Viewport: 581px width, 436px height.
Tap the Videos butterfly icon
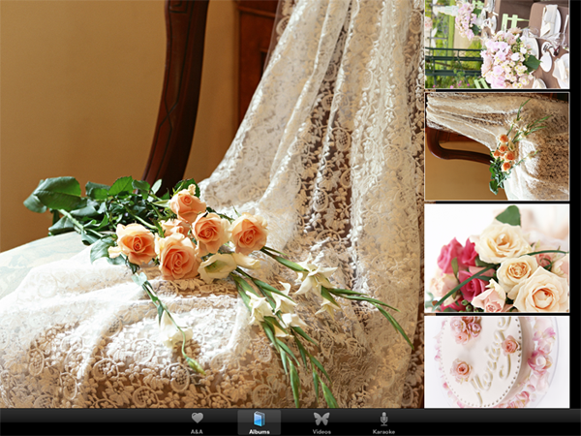[x=321, y=418]
